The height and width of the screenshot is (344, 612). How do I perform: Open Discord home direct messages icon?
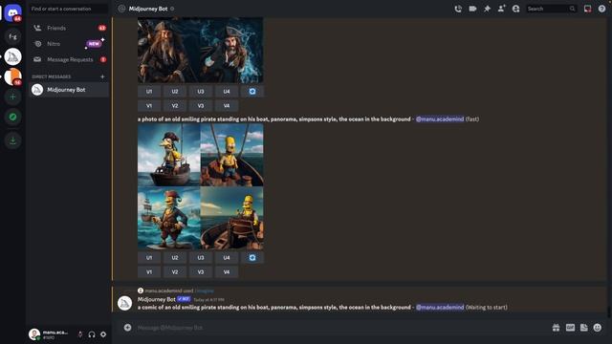tap(12, 12)
